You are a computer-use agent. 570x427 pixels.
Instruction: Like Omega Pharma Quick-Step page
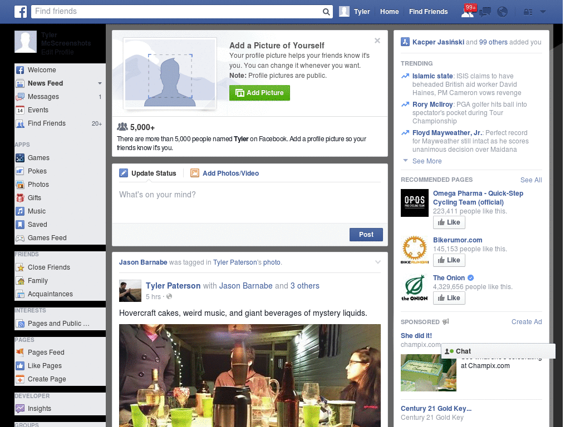tap(449, 222)
